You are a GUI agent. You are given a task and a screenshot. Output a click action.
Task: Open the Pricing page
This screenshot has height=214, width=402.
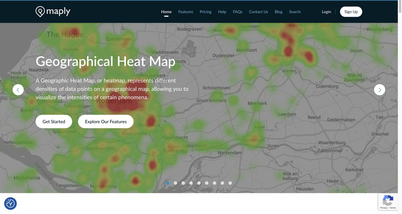(x=205, y=12)
